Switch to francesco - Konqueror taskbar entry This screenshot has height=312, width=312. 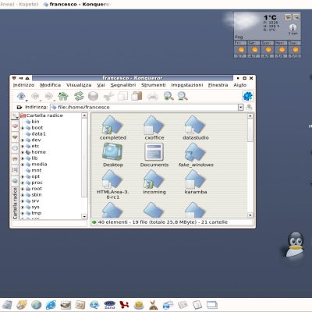[x=77, y=4]
